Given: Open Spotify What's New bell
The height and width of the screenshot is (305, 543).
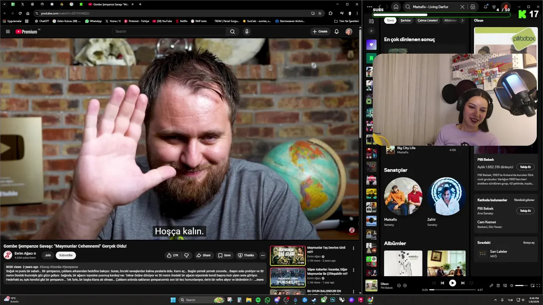Looking at the screenshot, I should point(486,7).
